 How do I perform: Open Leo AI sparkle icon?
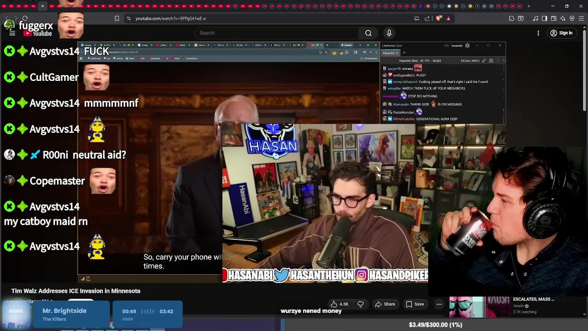pos(563,18)
